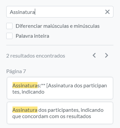Click the word 'encontrados' in results count
120x128 pixels.
pyautogui.click(x=50, y=56)
